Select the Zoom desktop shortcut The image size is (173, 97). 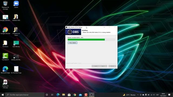click(16, 4)
